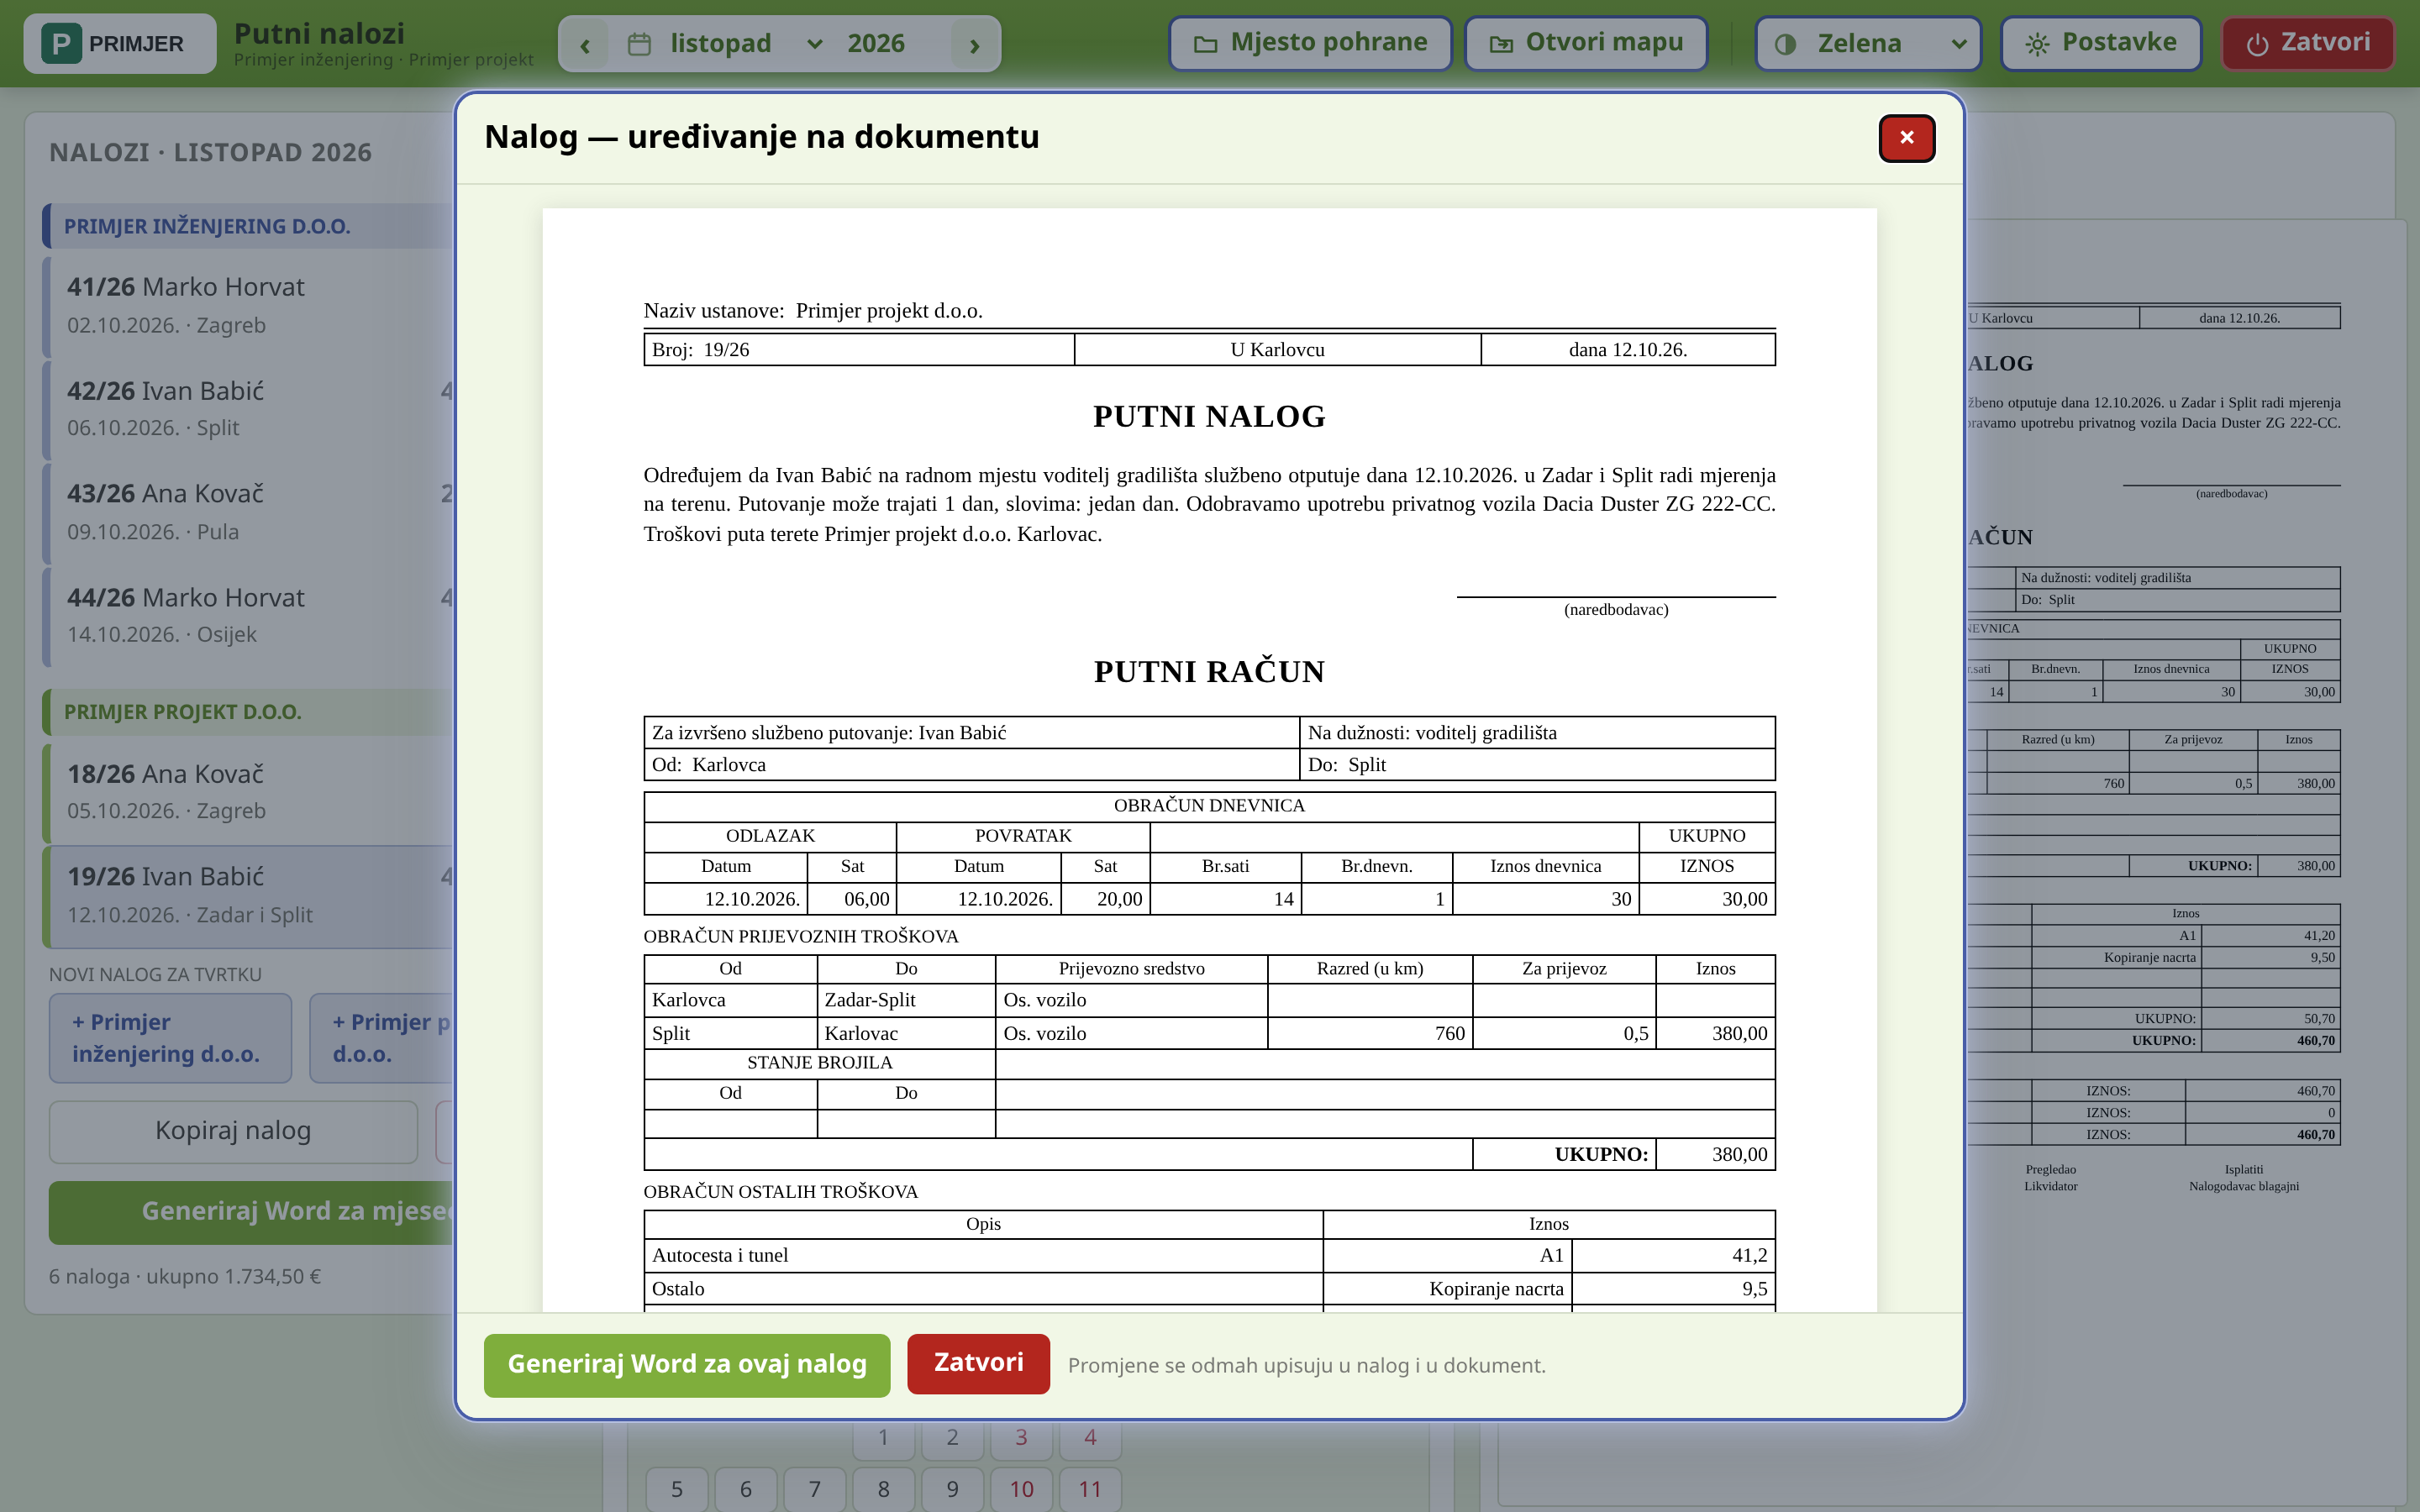
Task: Edit the Broj 19/26 field in document
Action: [858, 350]
